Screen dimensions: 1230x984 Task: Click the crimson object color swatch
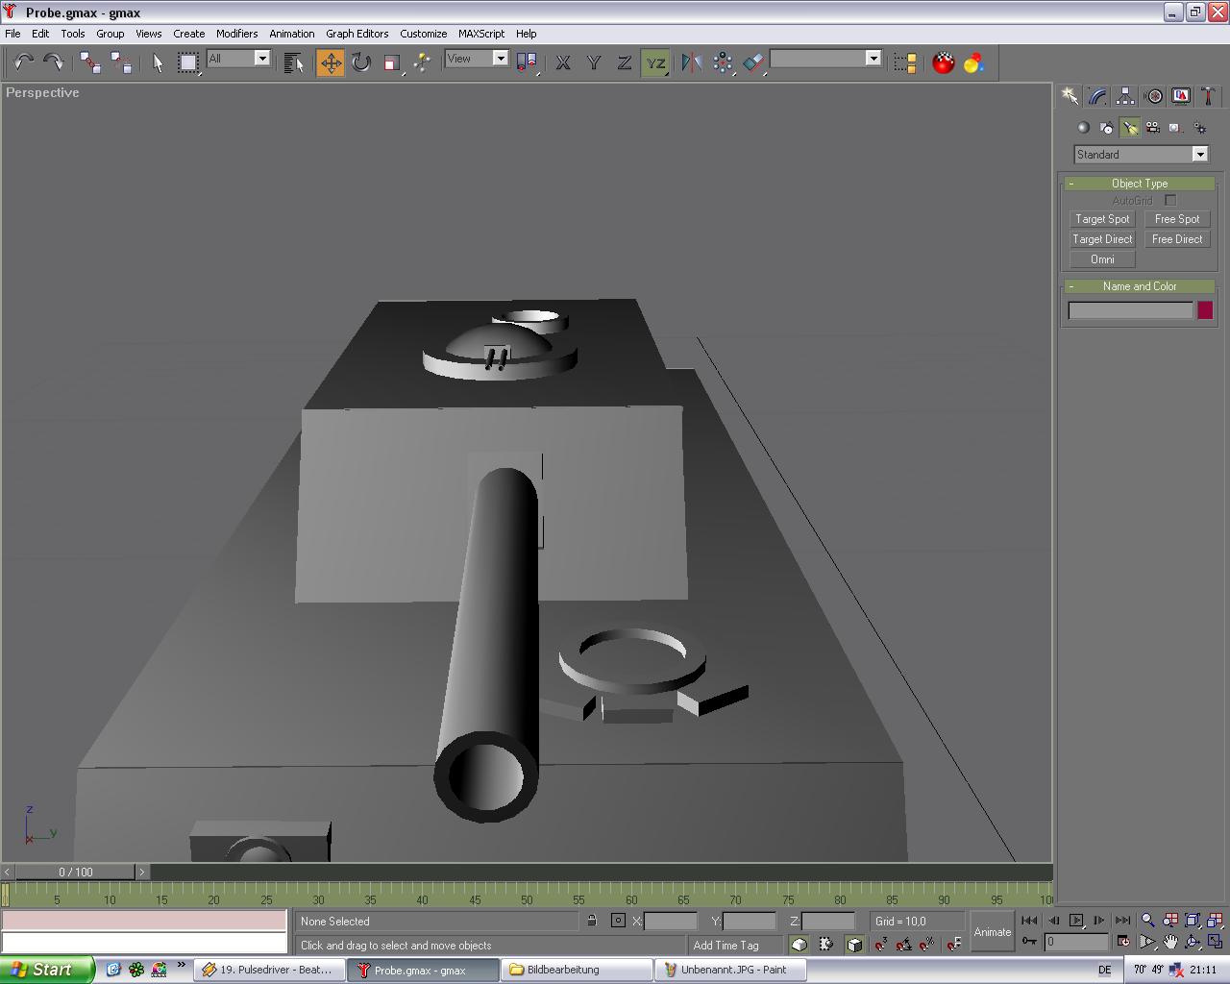(1205, 310)
